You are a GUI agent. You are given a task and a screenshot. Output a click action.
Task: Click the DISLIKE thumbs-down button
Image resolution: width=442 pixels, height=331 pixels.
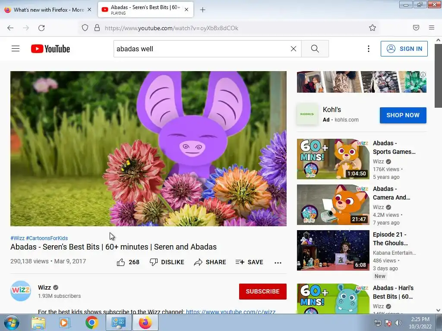coord(167,262)
